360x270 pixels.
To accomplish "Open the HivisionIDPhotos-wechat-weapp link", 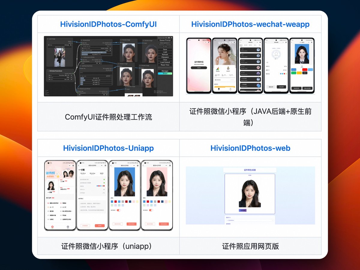I will point(250,24).
